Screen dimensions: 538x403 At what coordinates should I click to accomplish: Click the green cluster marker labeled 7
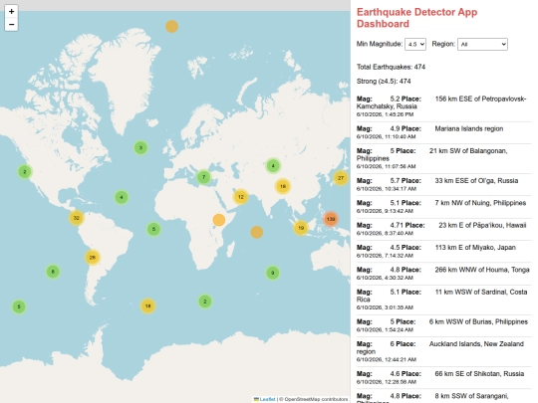pyautogui.click(x=204, y=177)
